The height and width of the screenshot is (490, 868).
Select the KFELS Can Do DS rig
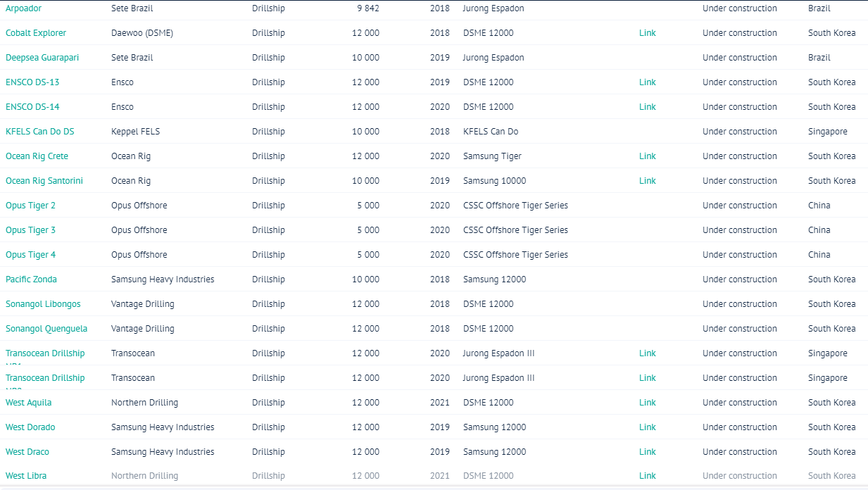tap(39, 132)
